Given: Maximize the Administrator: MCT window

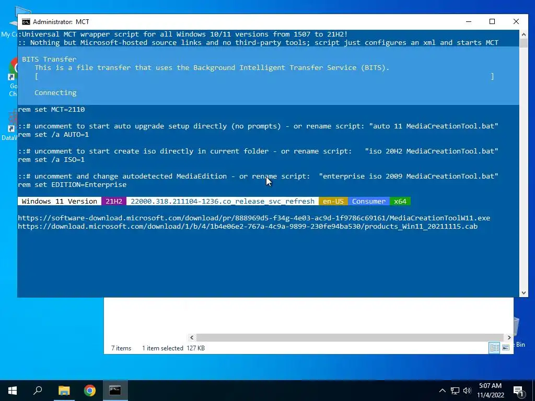Looking at the screenshot, I should 492,21.
